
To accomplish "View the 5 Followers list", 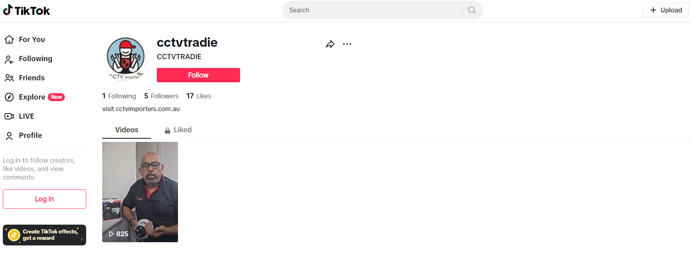I will 161,96.
